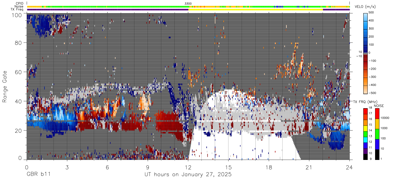Click the NOISE legend title
Image resolution: width=393 pixels, height=181 pixels.
tap(379, 106)
